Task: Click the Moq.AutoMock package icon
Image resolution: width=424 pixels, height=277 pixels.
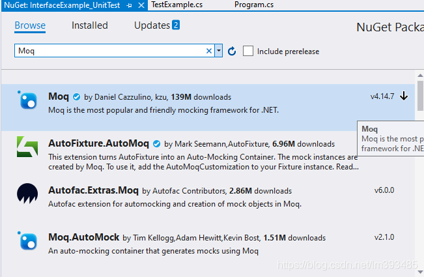Action: (27, 241)
